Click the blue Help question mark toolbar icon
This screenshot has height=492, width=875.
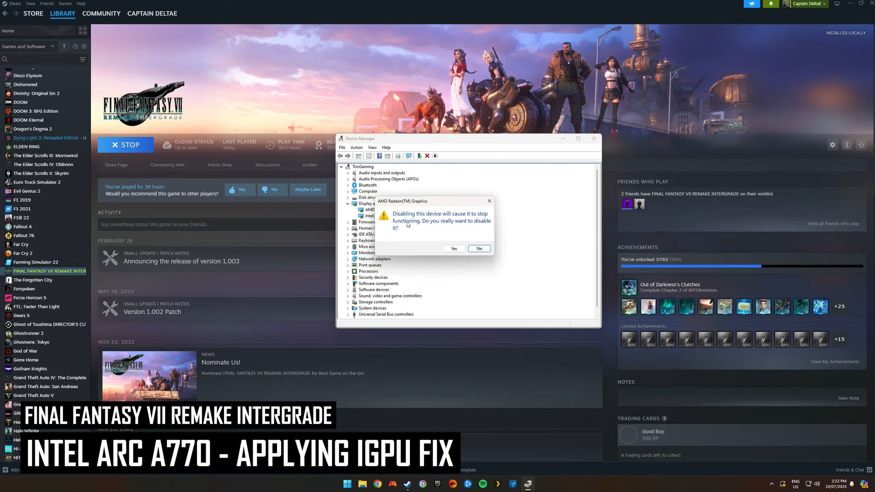(x=379, y=156)
